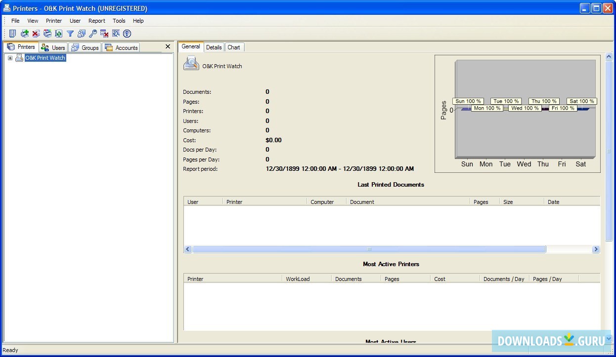616x357 pixels.
Task: Open the Report menu
Action: coord(96,21)
